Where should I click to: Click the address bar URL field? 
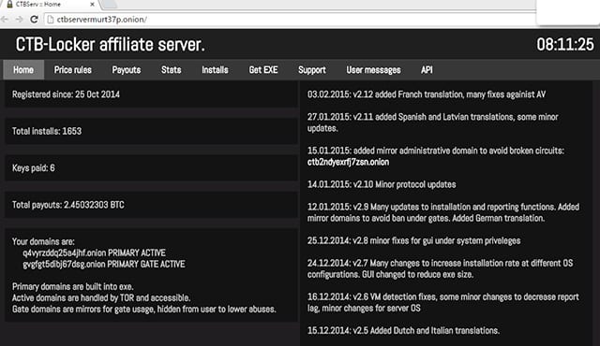click(291, 20)
